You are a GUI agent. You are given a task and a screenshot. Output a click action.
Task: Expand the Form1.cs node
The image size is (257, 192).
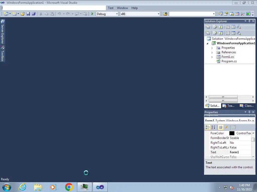(212, 57)
